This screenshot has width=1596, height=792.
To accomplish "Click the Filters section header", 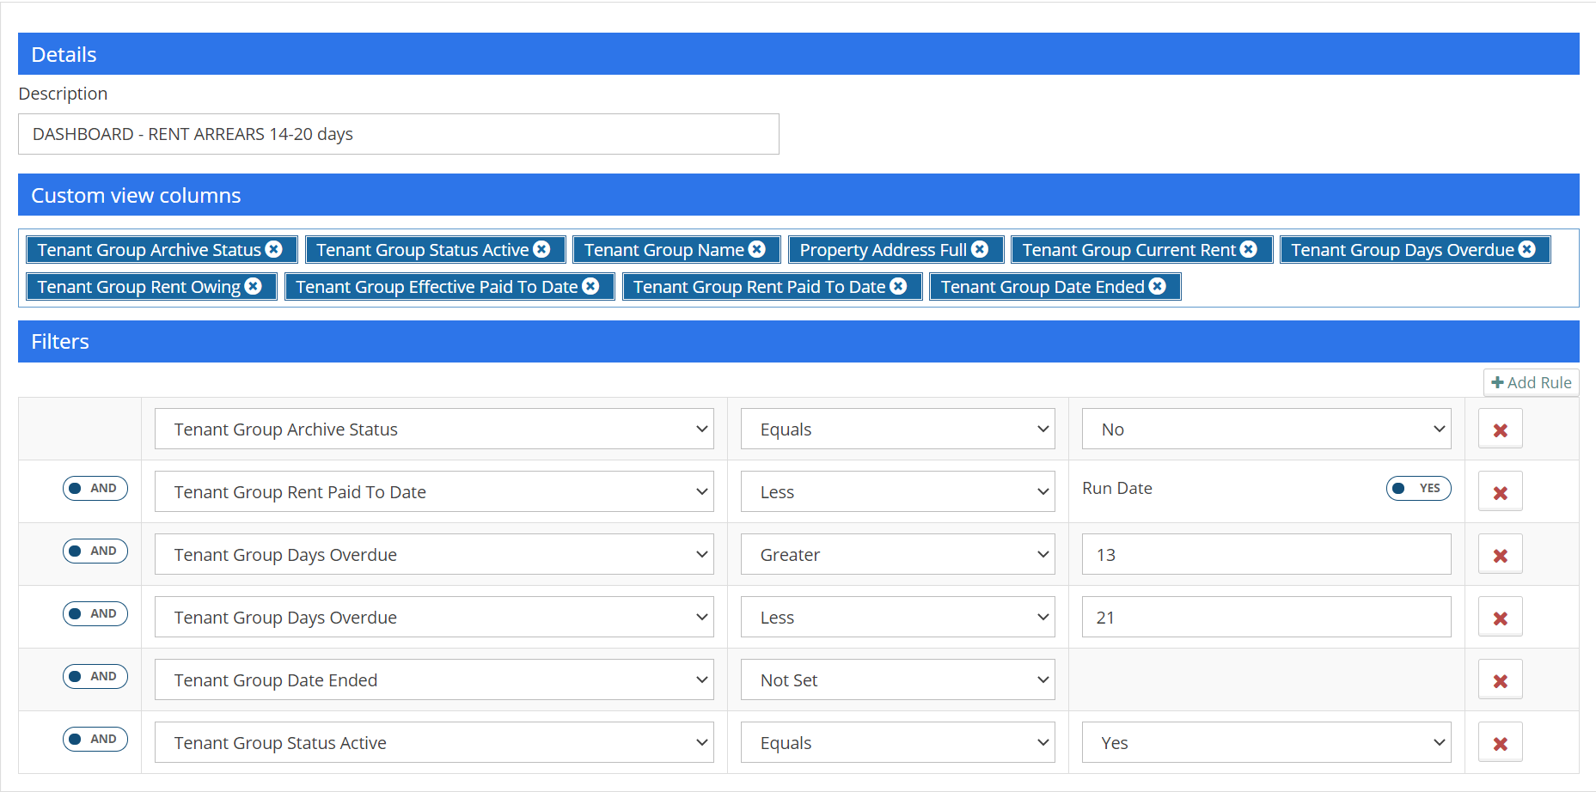I will click(798, 341).
